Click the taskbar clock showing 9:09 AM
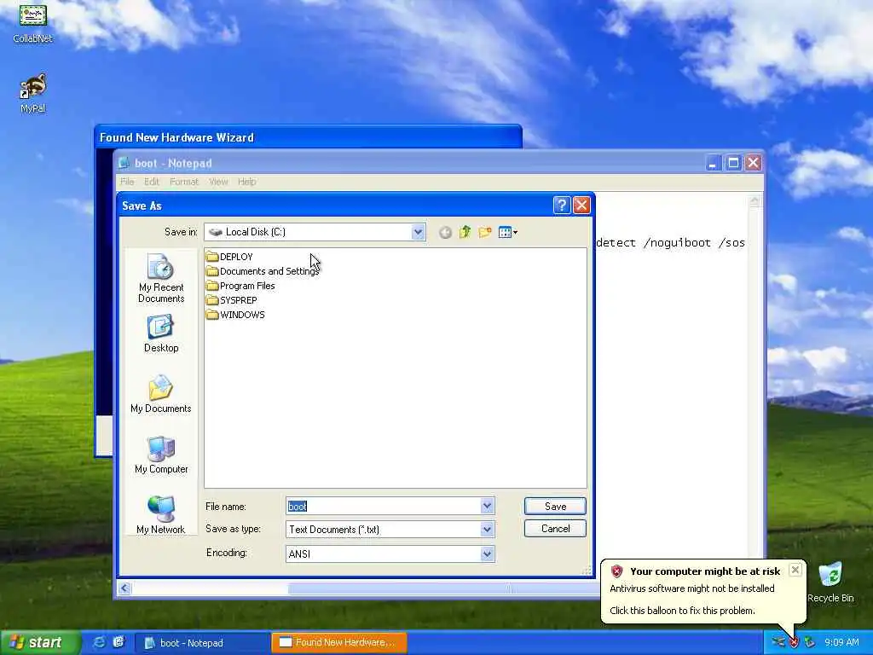 coord(841,643)
